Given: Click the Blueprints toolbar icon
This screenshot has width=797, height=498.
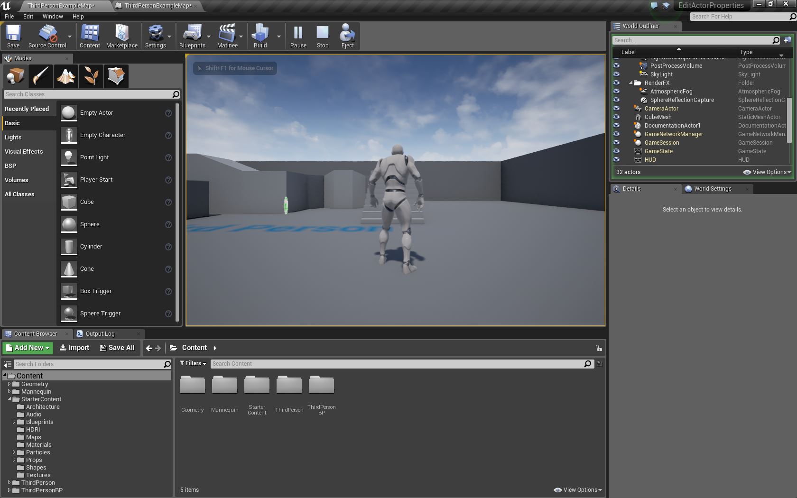Looking at the screenshot, I should [192, 36].
